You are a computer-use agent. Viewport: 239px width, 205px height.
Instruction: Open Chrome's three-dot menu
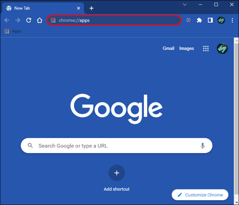(x=232, y=20)
